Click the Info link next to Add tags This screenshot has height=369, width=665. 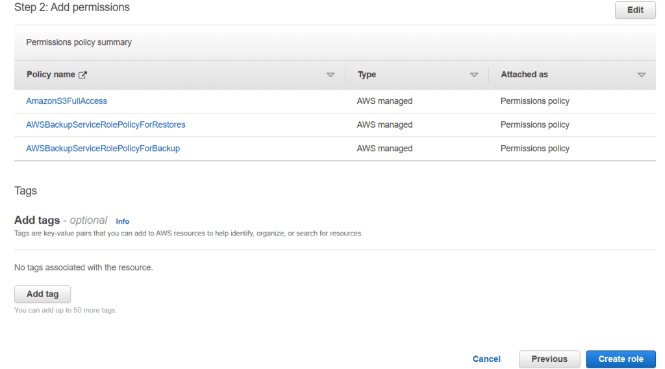122,221
